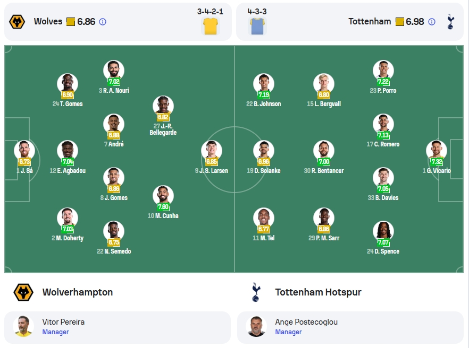Select the yellow Wolves kit shirt icon
Image resolution: width=469 pixels, height=348 pixels.
coord(211,26)
